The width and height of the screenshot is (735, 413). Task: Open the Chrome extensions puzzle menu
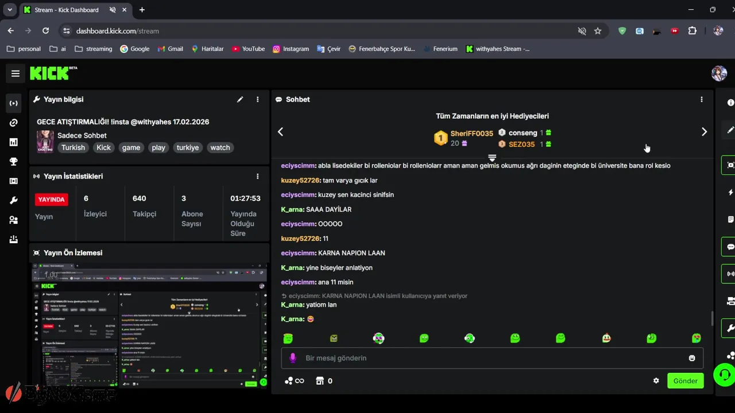(693, 31)
